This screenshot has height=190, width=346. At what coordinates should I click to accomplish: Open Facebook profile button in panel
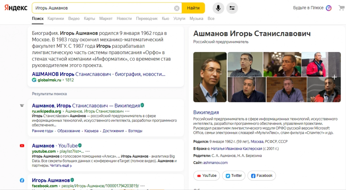[262, 176]
